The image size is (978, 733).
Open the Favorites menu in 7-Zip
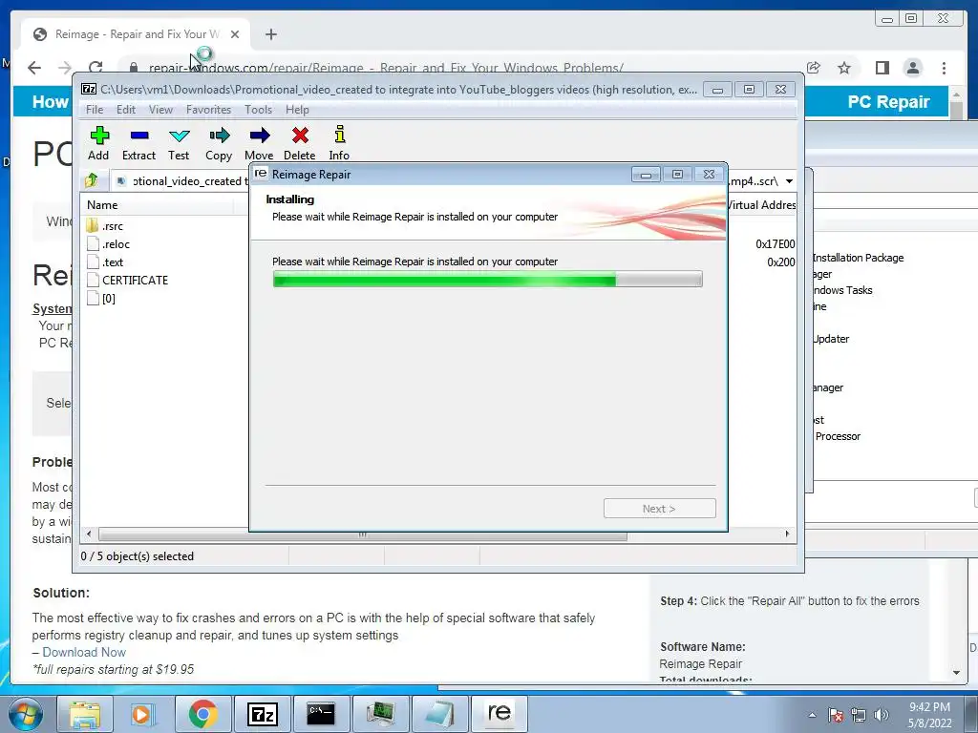coord(208,110)
